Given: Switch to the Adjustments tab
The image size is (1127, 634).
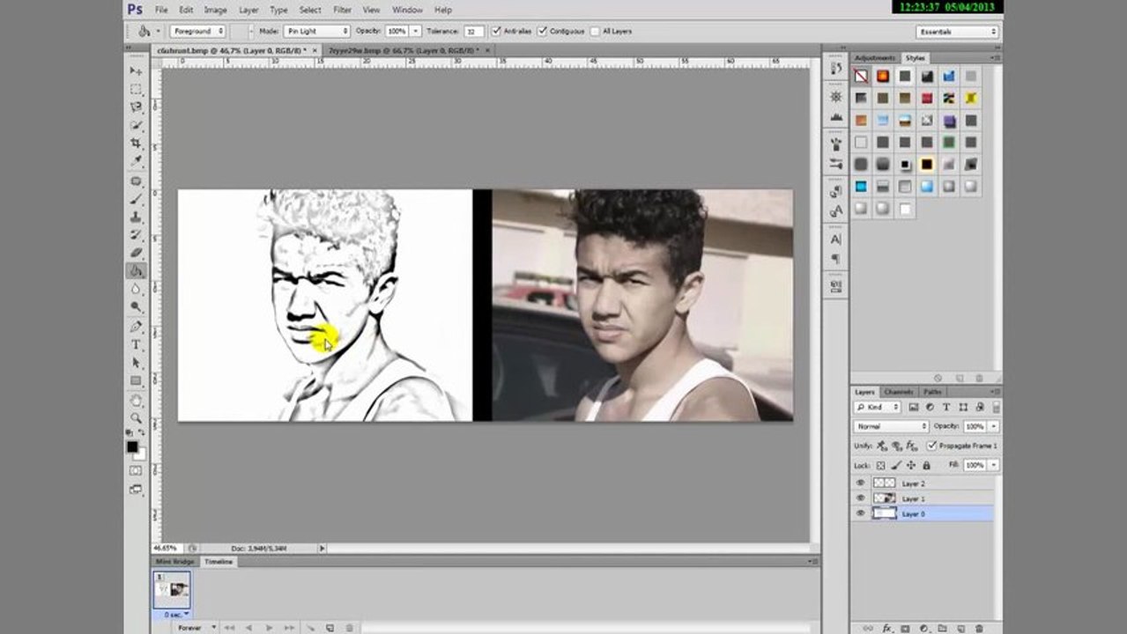Looking at the screenshot, I should [x=875, y=58].
